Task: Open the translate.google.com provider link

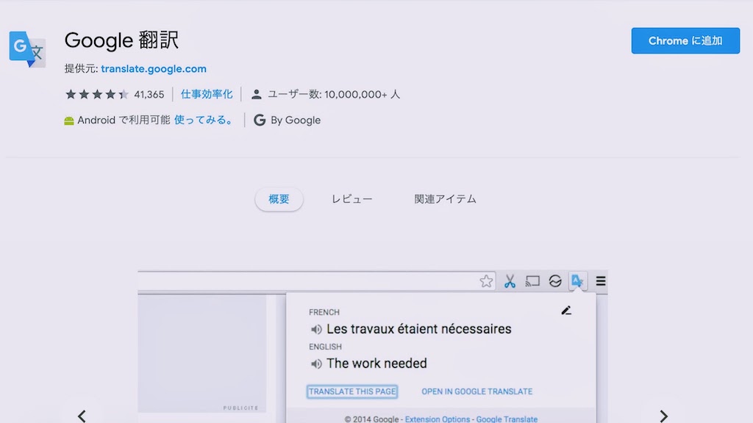Action: point(154,68)
